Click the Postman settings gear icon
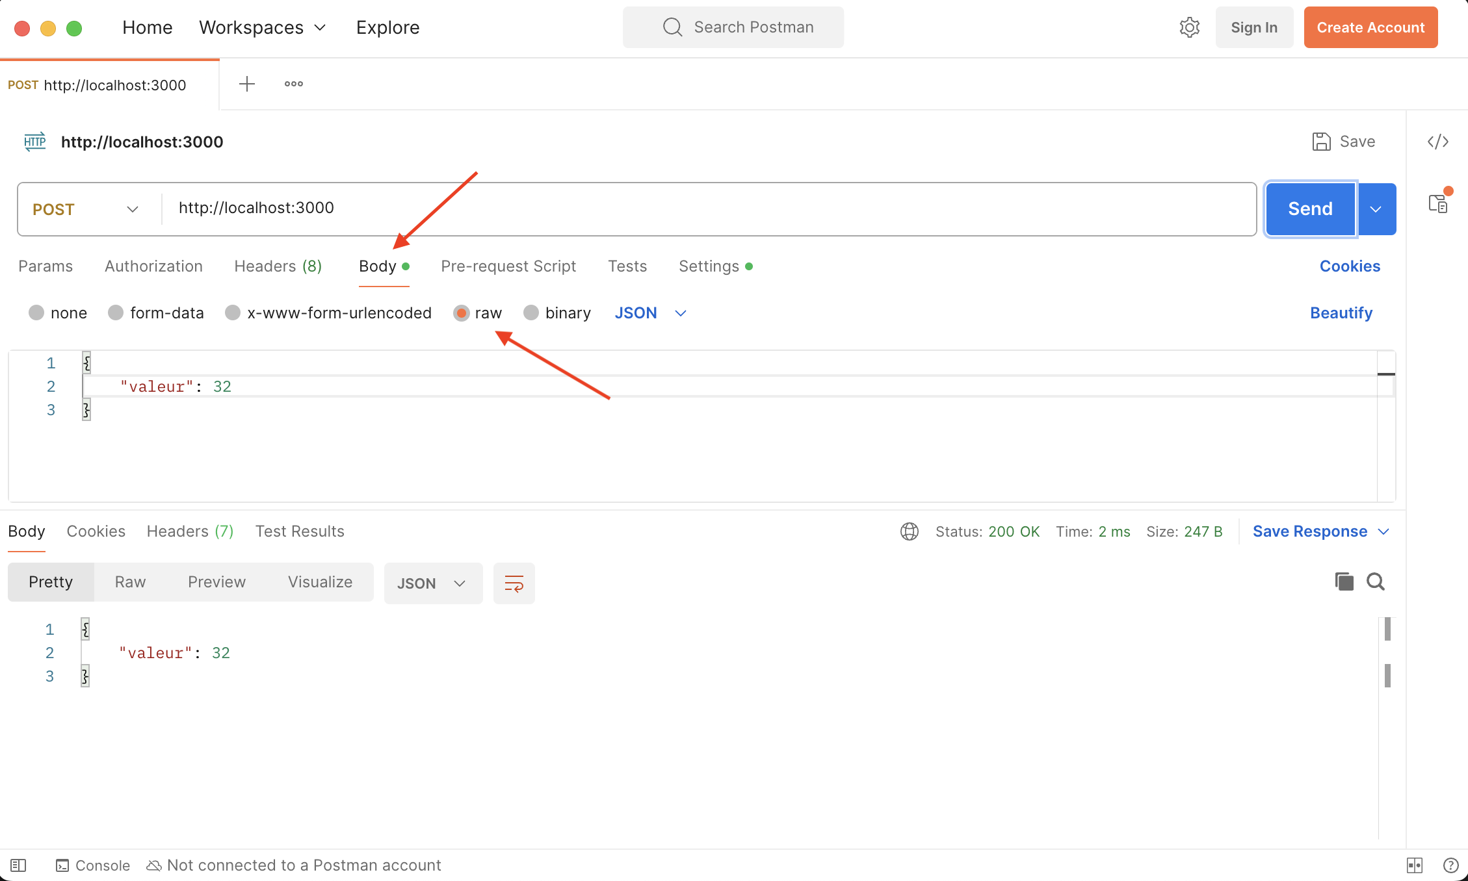This screenshot has height=881, width=1468. point(1191,26)
